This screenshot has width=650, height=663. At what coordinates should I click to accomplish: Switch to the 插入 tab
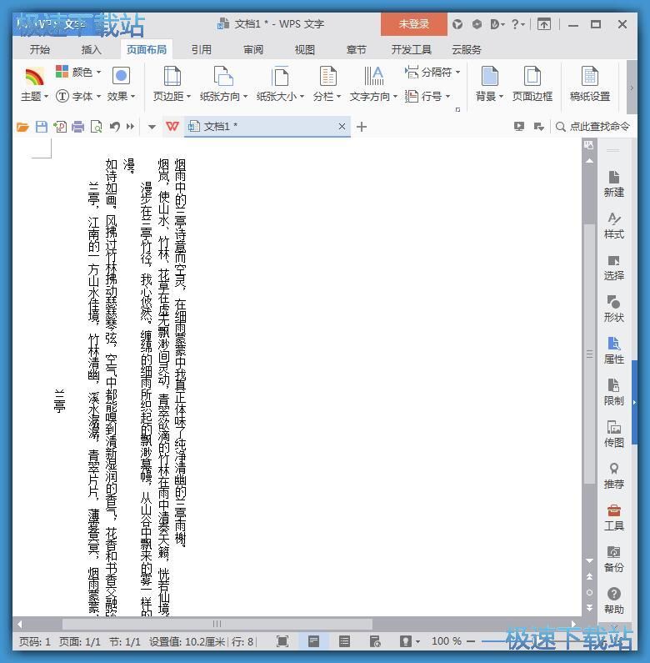92,49
